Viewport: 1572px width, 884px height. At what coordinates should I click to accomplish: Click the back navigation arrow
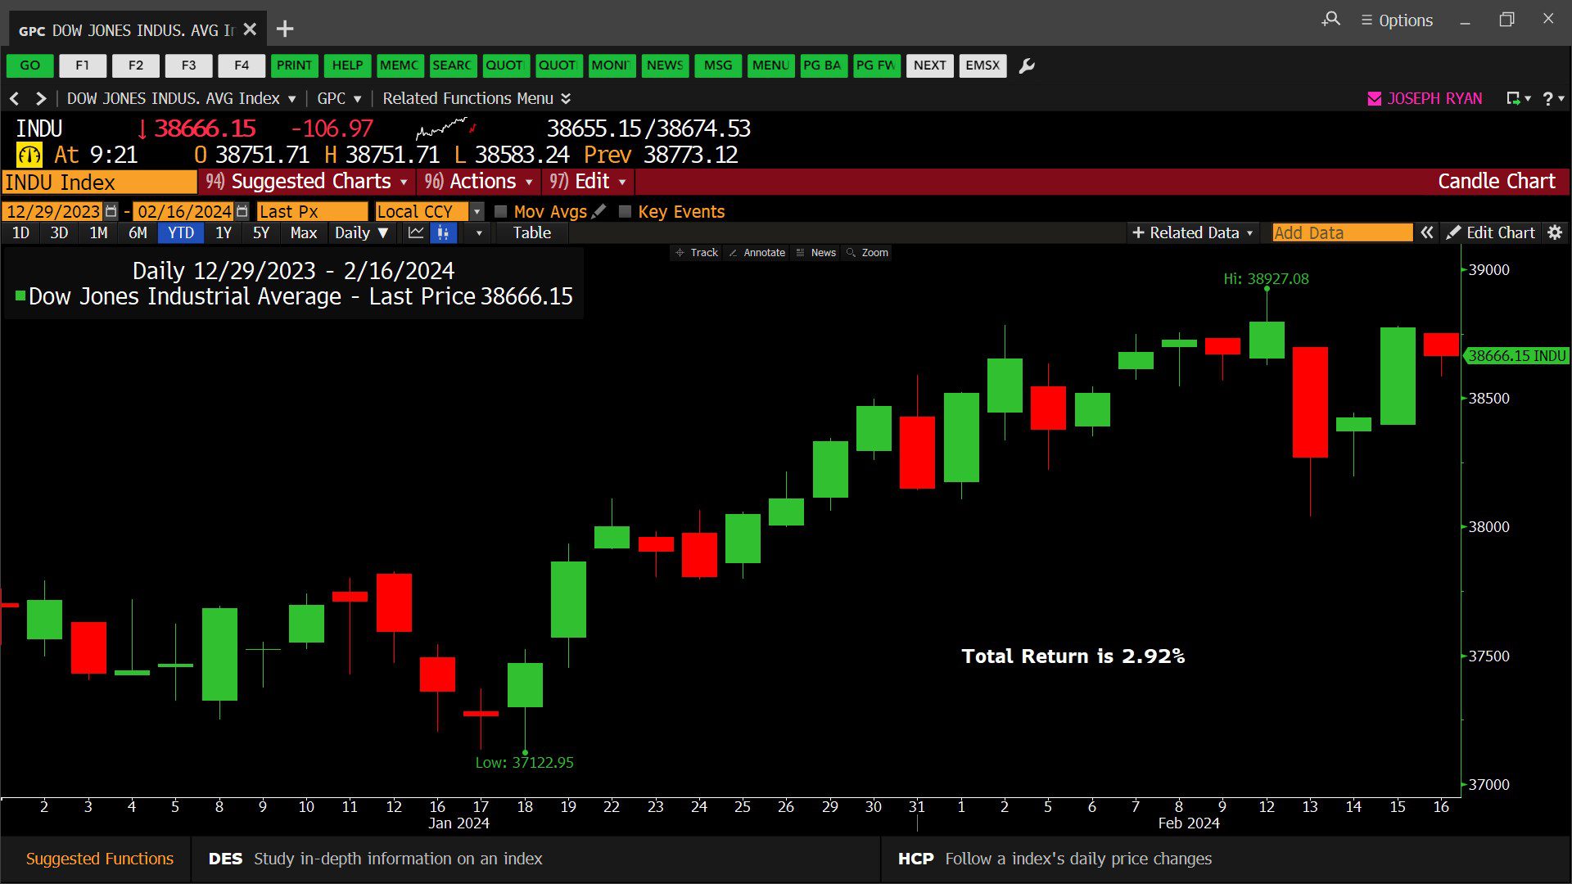click(x=14, y=98)
